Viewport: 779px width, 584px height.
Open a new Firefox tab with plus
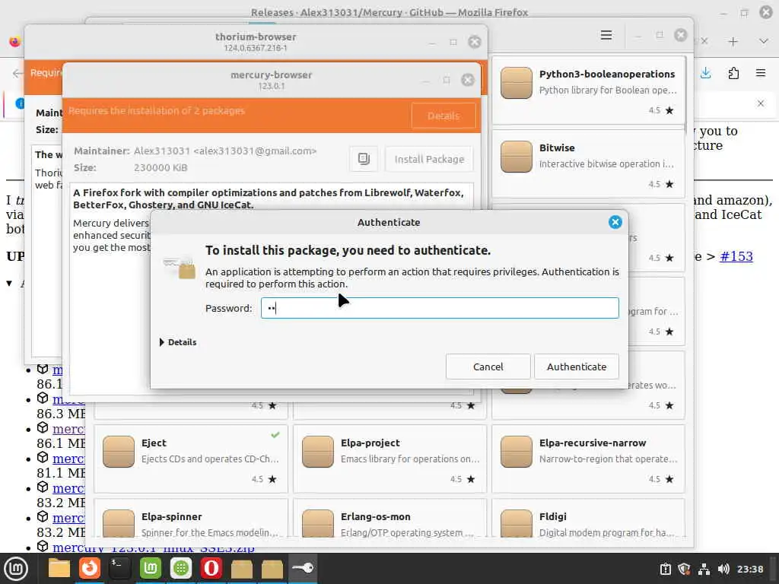click(733, 42)
